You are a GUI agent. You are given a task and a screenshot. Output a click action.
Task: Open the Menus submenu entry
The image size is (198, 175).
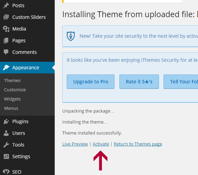11,108
